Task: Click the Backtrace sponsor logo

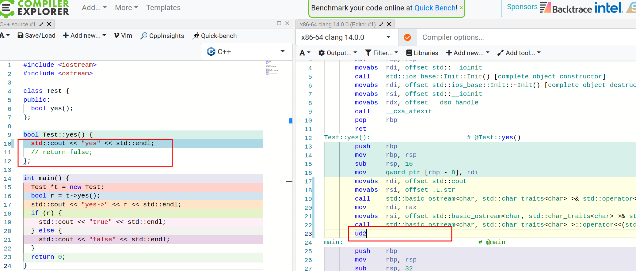Action: tap(566, 8)
